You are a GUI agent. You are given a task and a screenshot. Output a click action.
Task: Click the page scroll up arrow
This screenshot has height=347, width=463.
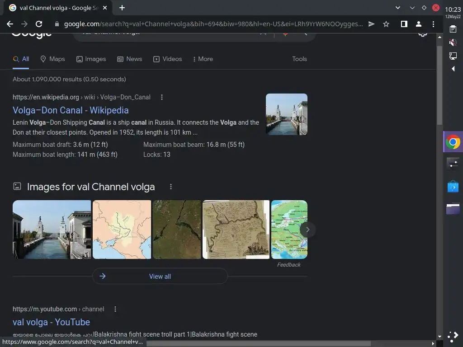(x=439, y=37)
